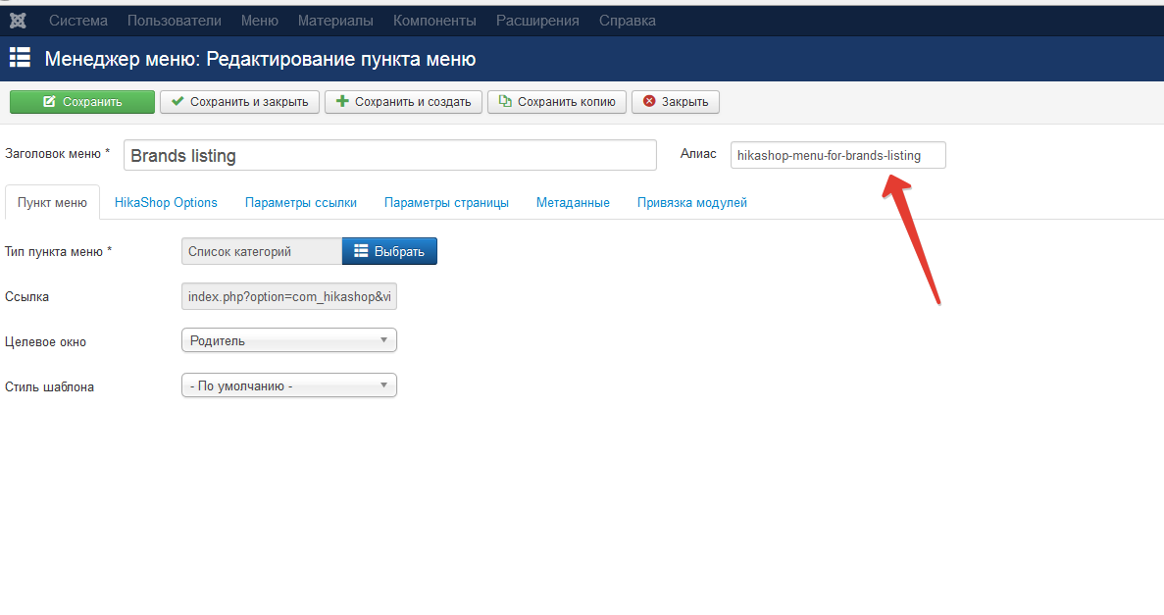Click the Ссылка index.php link field
Screen dimensions: 1164x615
click(288, 296)
